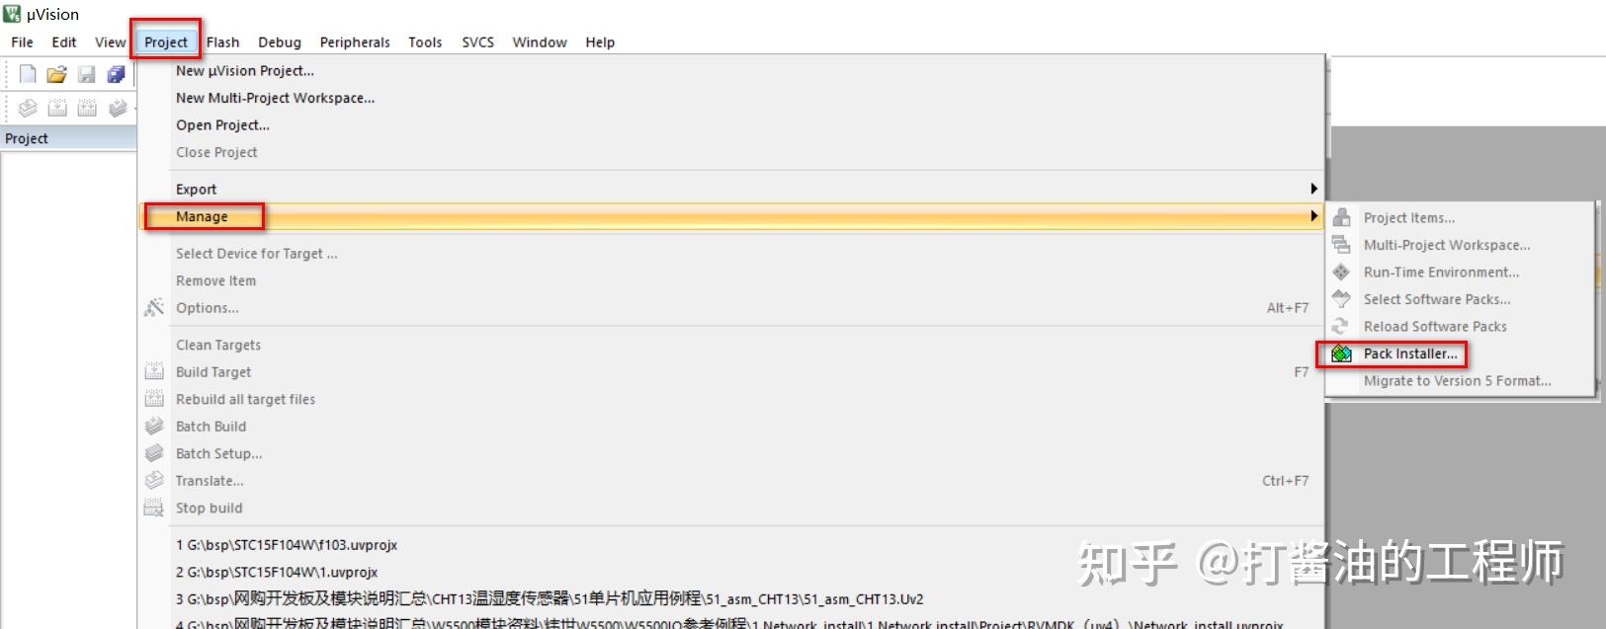Open the Edit menu
The image size is (1606, 629).
pos(64,42)
